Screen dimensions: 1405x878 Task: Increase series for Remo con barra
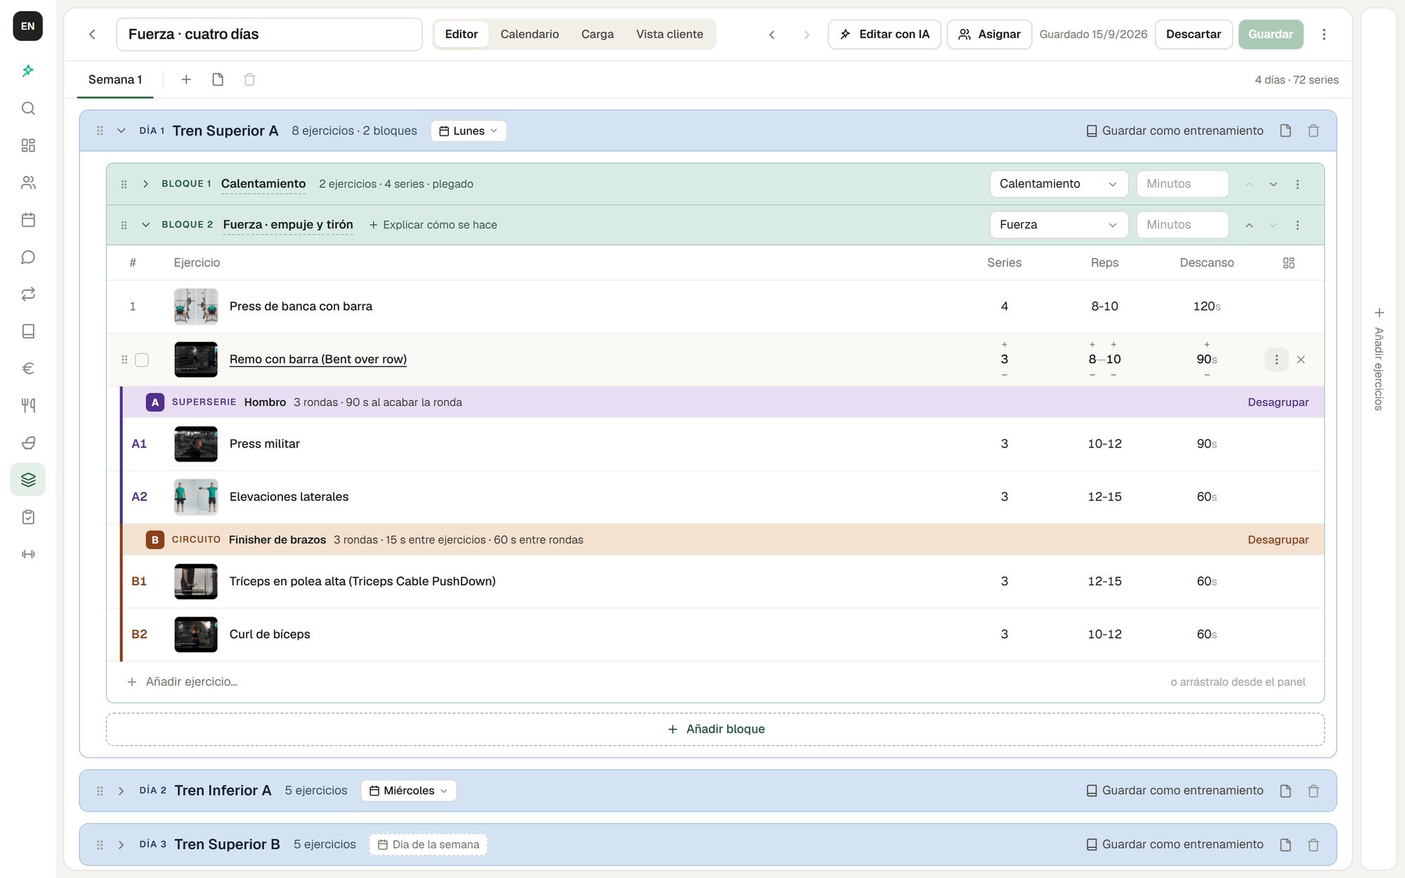[1005, 344]
